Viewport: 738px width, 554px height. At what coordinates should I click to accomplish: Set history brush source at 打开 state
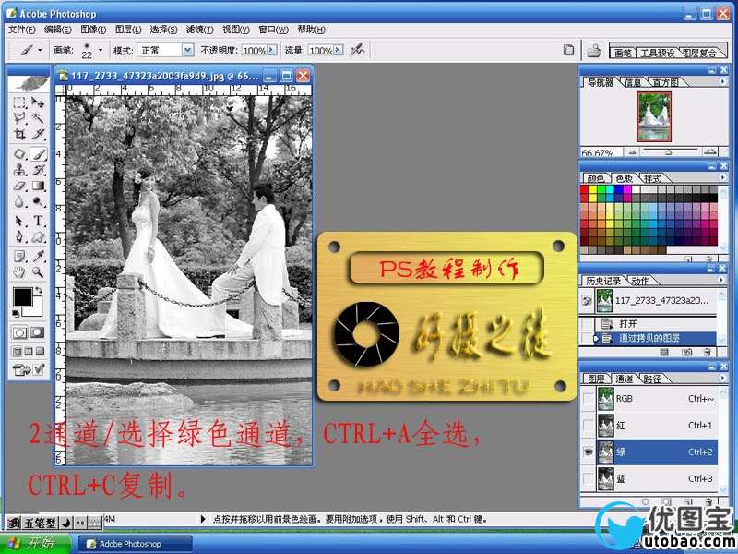[x=587, y=324]
